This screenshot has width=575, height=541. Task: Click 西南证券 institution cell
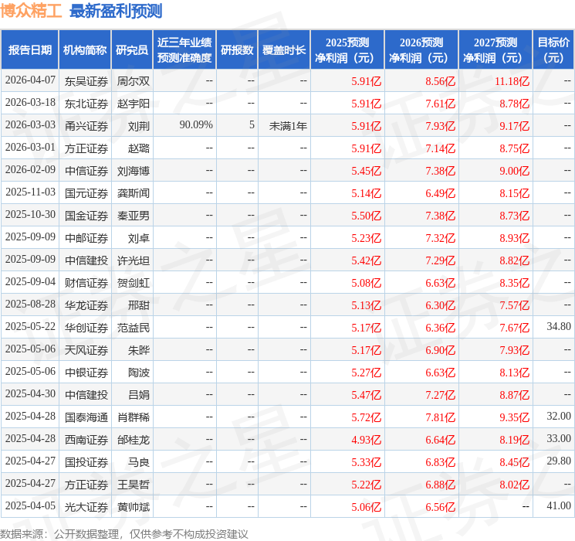point(86,440)
